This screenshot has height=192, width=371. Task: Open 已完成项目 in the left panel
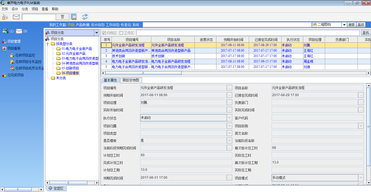click(x=15, y=75)
